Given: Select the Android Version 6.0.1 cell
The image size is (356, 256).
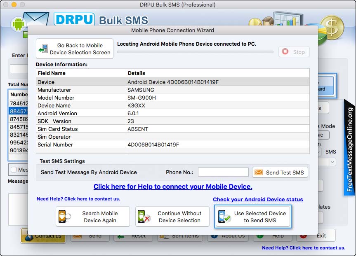Looking at the screenshot, I should point(217,113).
